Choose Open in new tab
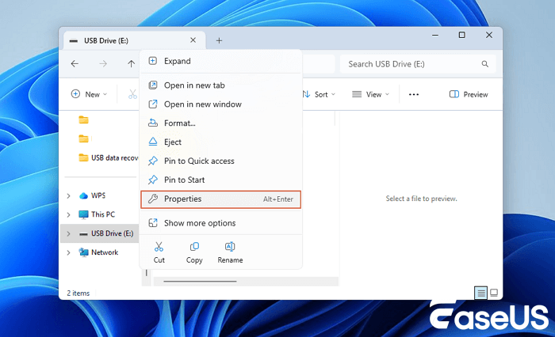Image resolution: width=555 pixels, height=337 pixels. tap(221, 85)
